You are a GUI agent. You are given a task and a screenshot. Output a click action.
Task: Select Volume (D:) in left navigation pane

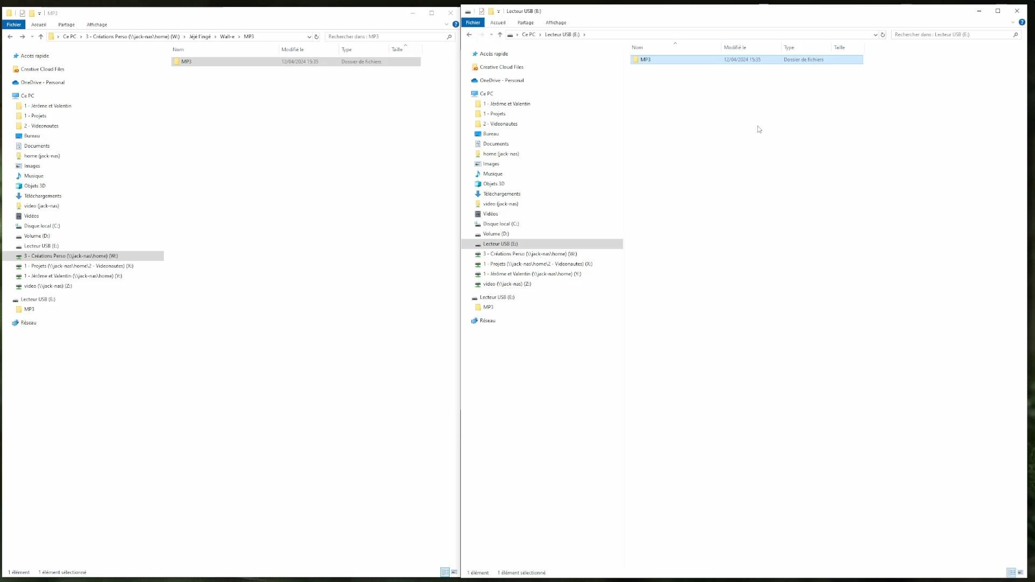[x=37, y=235]
